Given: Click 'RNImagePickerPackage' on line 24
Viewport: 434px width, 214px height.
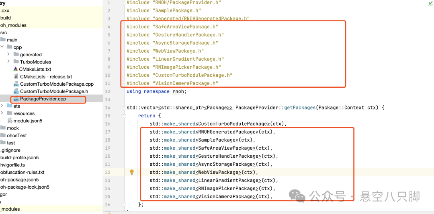Looking at the screenshot, I should coord(227,189).
